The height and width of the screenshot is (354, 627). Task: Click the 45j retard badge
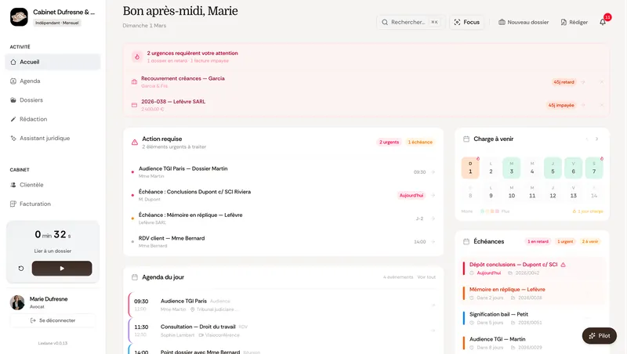(564, 82)
